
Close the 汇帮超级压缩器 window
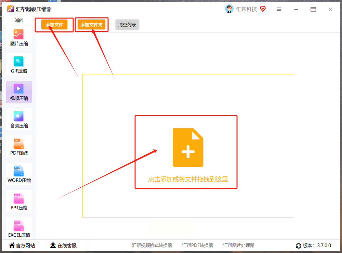(x=330, y=9)
